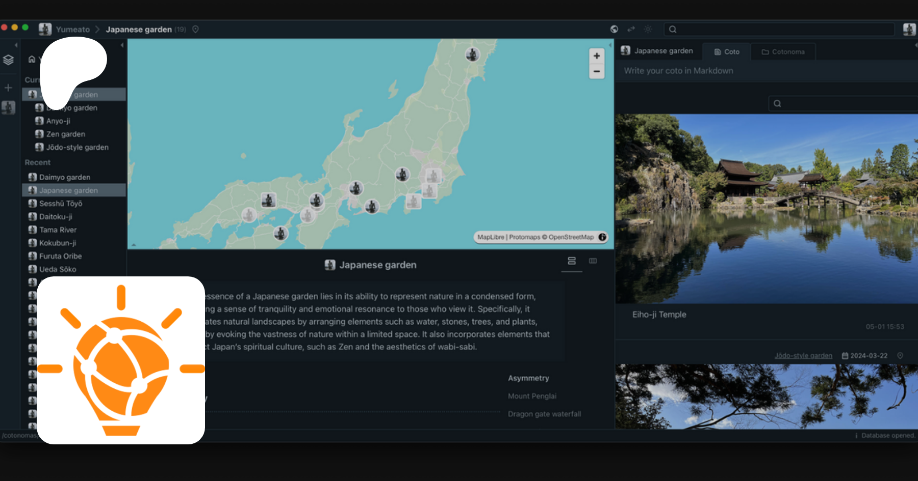
Task: Zoom in on the map
Action: point(597,56)
